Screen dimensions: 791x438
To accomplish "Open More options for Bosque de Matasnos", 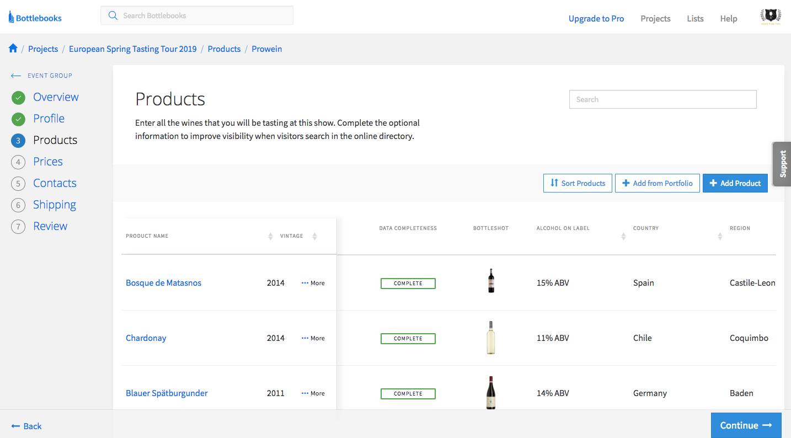I will pyautogui.click(x=313, y=283).
